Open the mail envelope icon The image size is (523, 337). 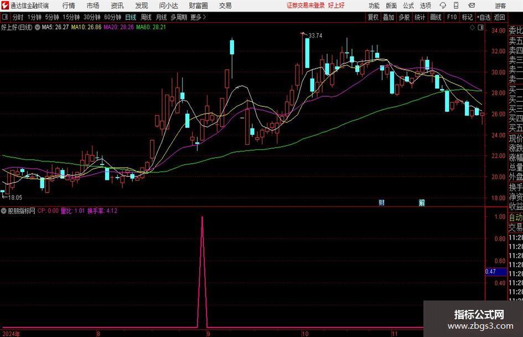click(472, 6)
